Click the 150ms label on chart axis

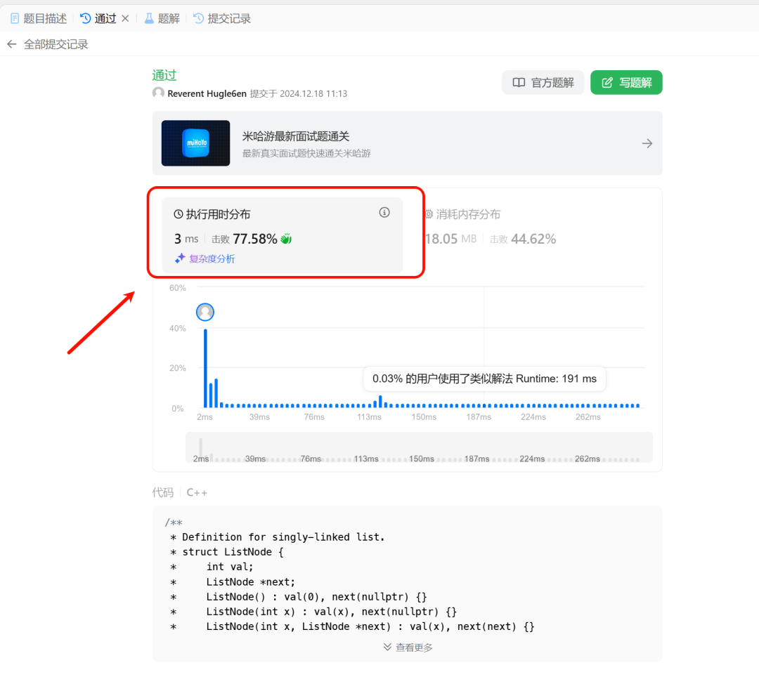click(x=424, y=417)
